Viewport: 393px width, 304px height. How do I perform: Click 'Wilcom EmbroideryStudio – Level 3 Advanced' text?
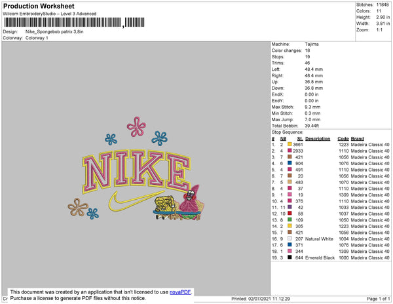tap(50, 14)
